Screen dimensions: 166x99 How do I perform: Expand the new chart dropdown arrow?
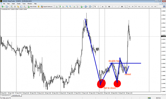coord(4,7)
